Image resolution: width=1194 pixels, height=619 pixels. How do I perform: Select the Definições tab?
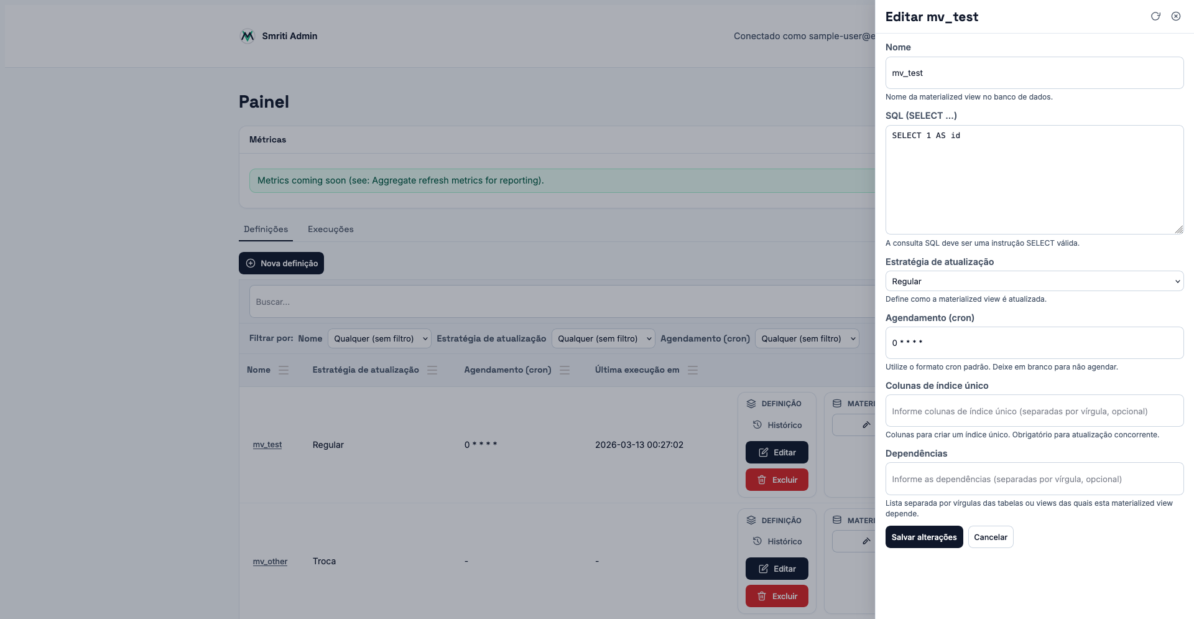click(266, 230)
